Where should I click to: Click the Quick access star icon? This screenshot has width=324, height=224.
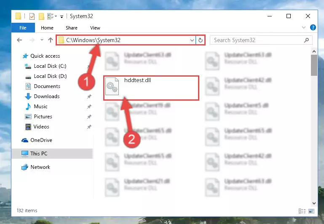25,56
